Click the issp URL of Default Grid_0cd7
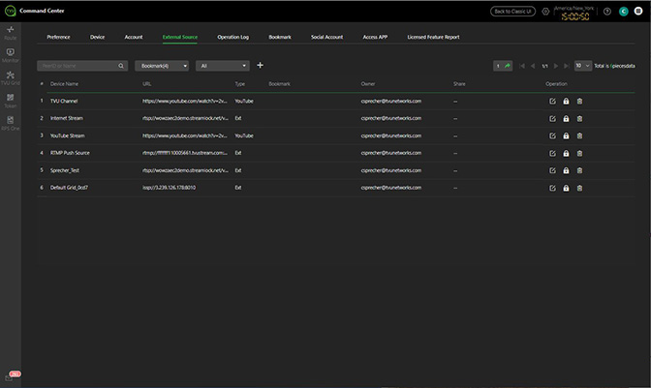 pos(169,188)
